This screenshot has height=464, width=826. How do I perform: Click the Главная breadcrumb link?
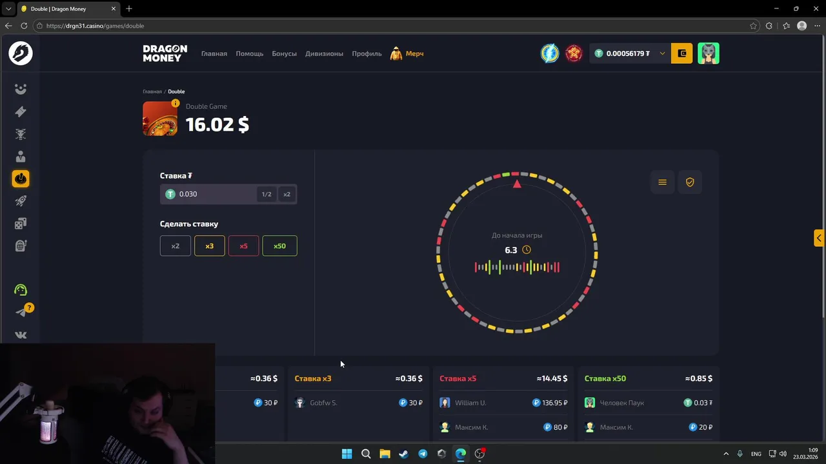[152, 92]
